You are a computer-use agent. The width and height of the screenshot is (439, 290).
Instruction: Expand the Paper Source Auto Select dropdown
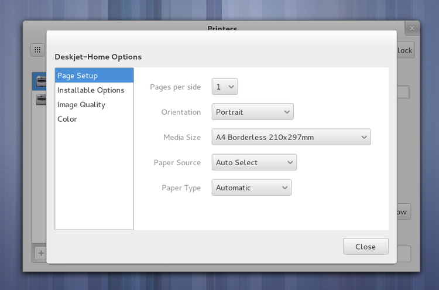[x=254, y=162]
